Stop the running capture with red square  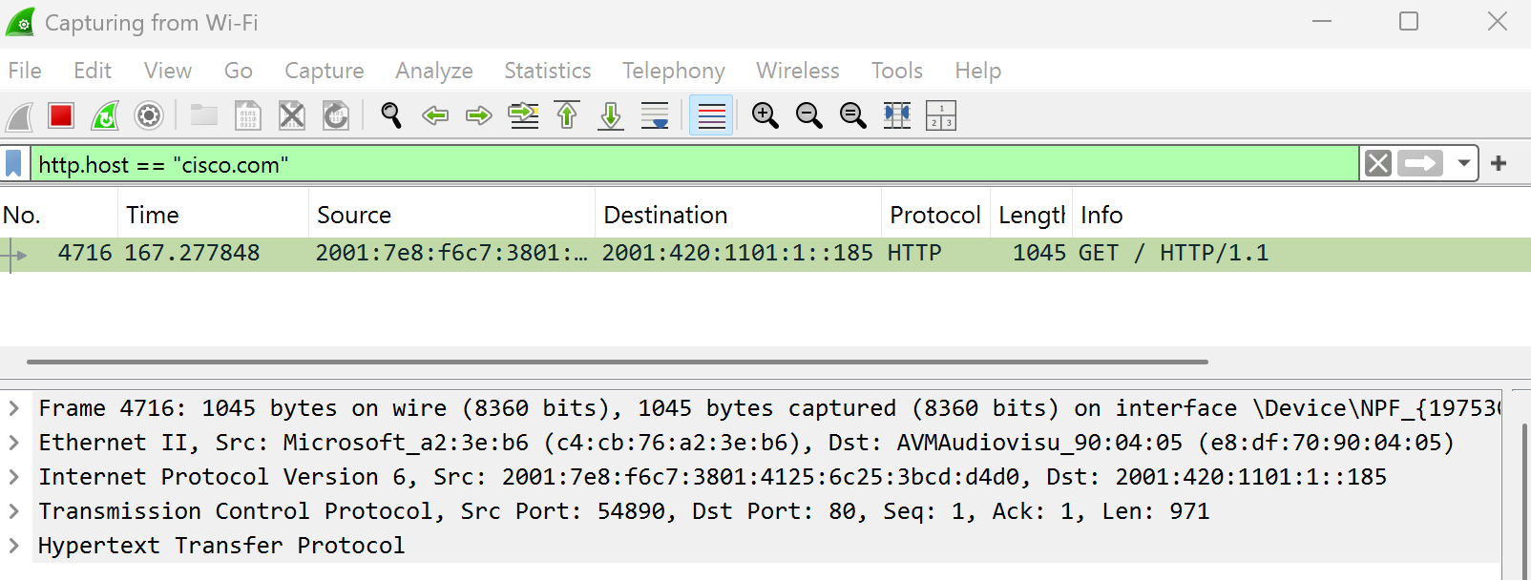[x=61, y=116]
